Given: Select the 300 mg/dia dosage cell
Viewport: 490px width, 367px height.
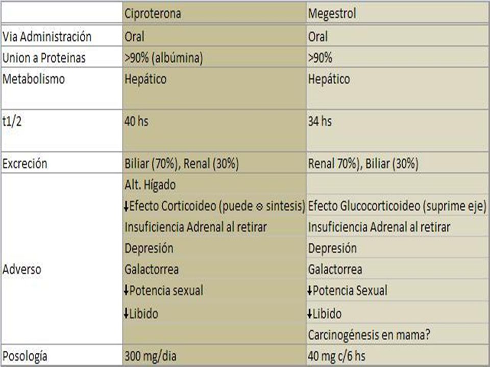Looking at the screenshot, I should pyautogui.click(x=214, y=355).
